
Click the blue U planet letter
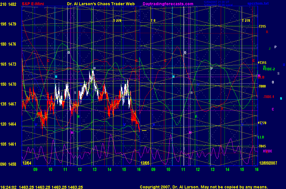(x=284, y=65)
